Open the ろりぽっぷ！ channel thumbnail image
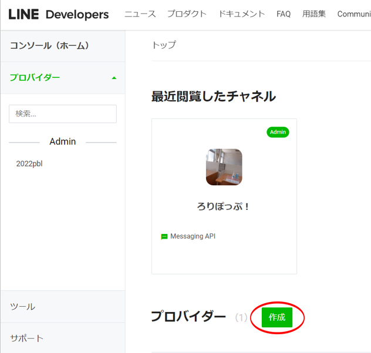Screen dimensions: 371x353 click(224, 167)
